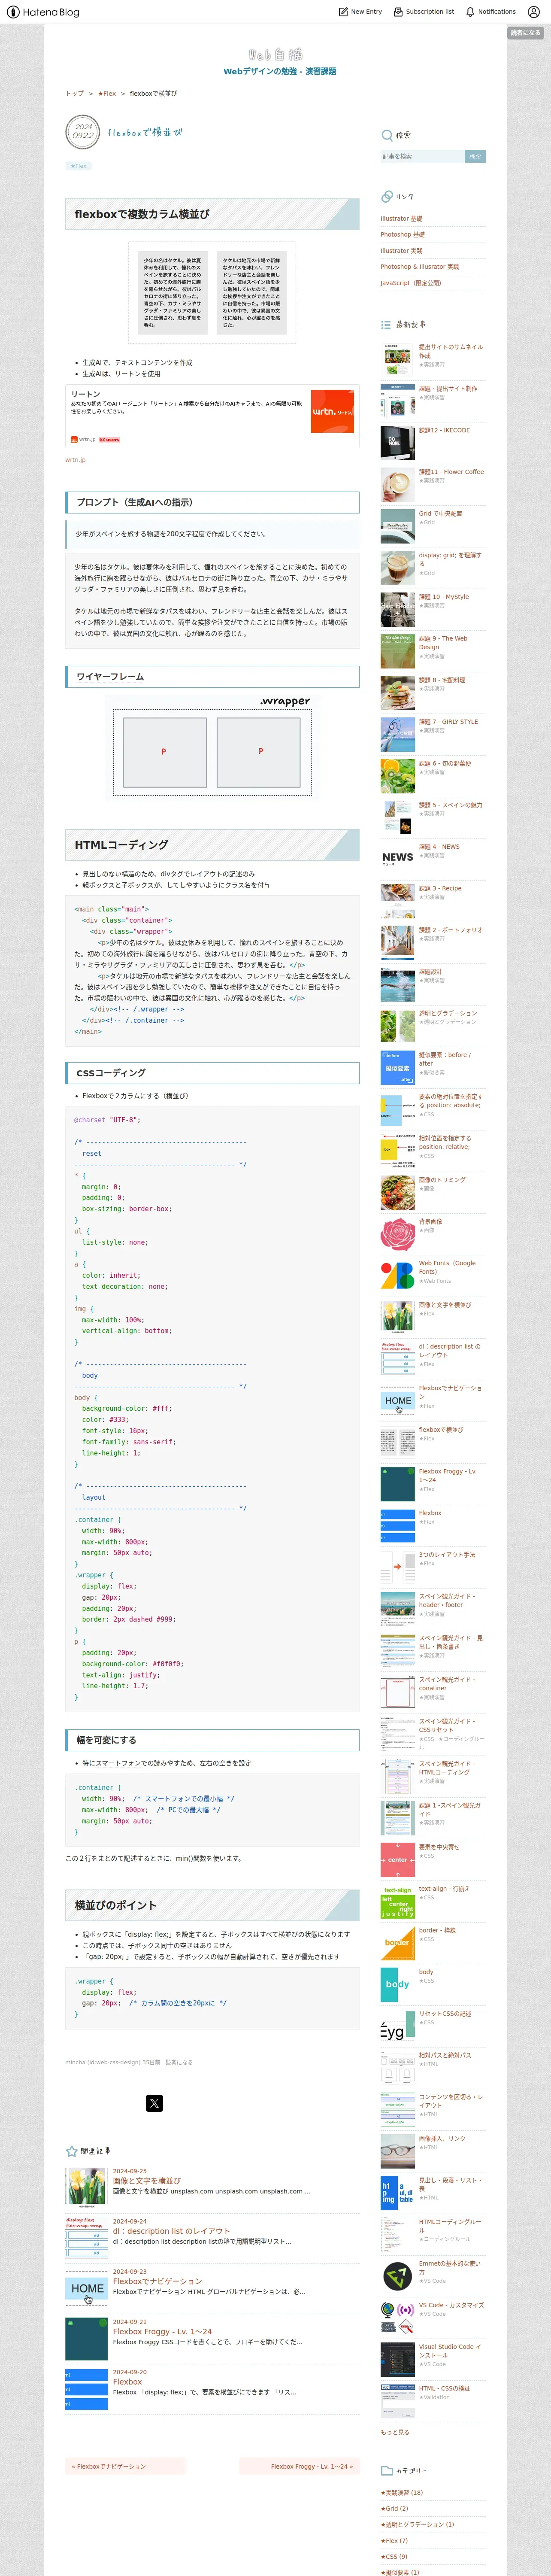The image size is (551, 2576).
Task: Click the 2024 0922 date circle
Action: click(x=82, y=132)
